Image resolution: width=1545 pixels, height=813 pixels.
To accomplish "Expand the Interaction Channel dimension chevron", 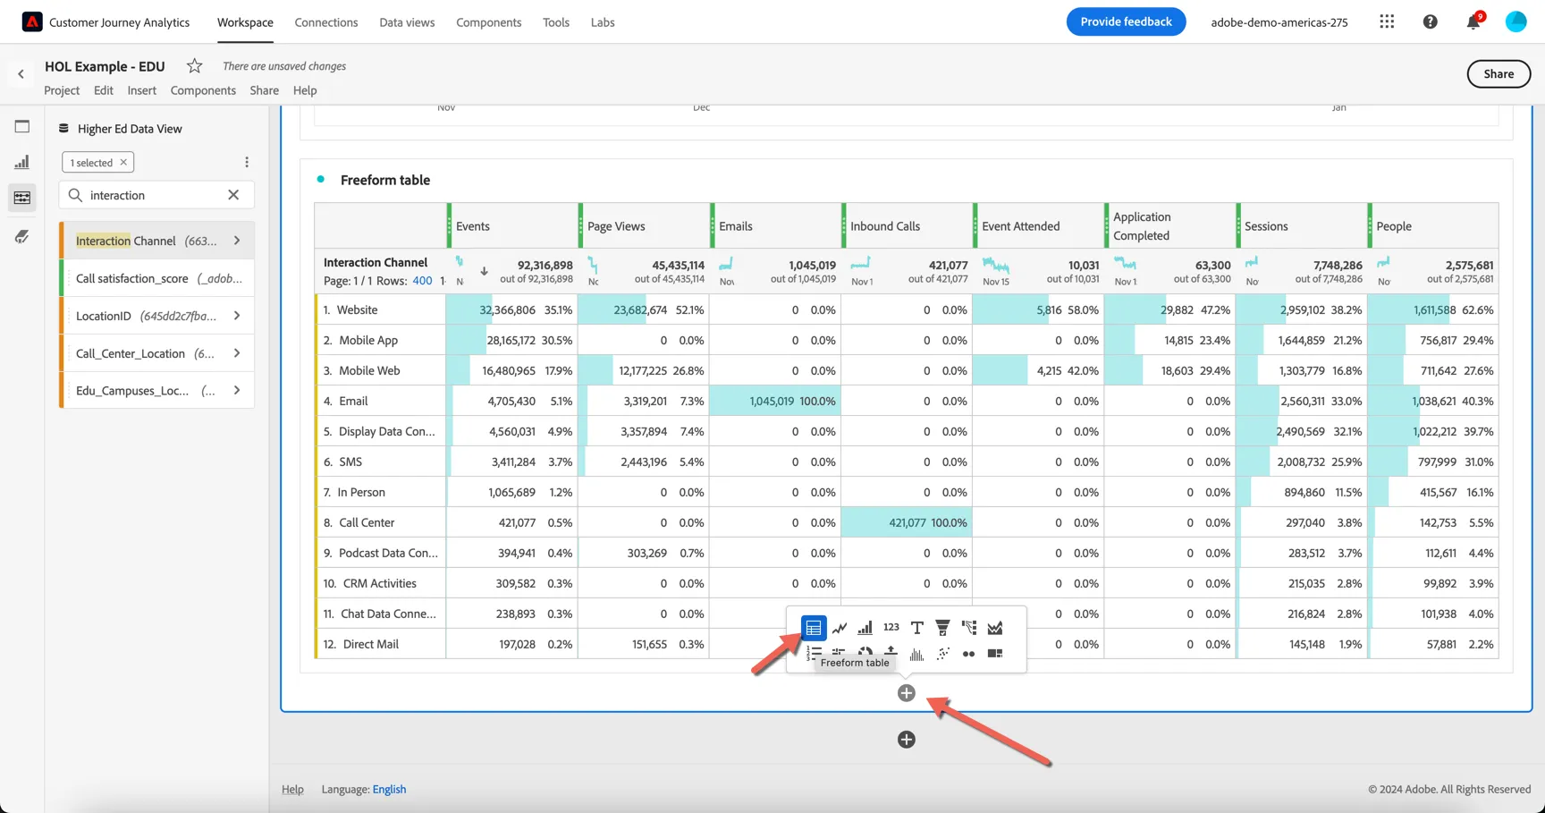I will tap(237, 241).
